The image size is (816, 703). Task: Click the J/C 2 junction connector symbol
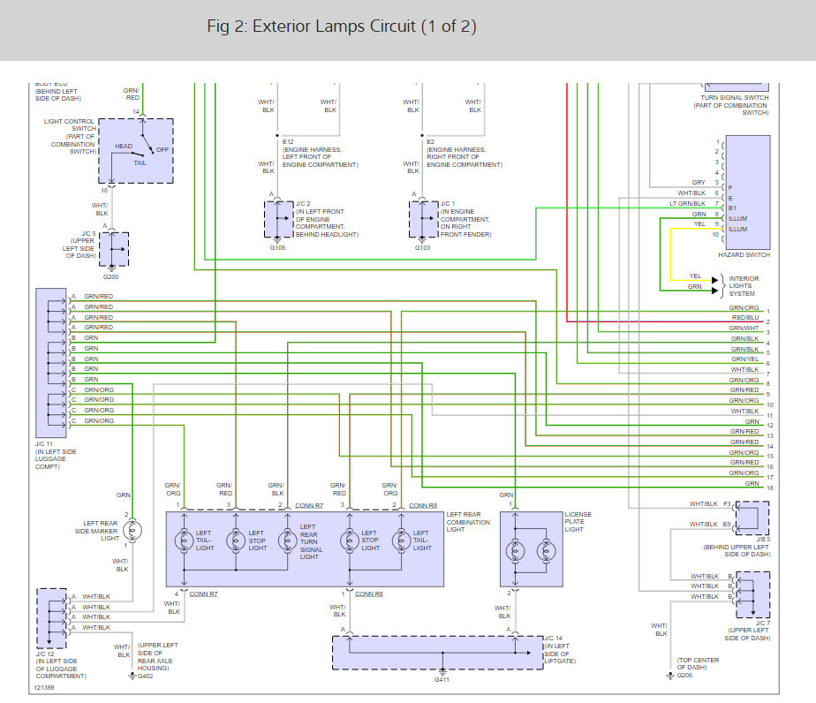[279, 219]
